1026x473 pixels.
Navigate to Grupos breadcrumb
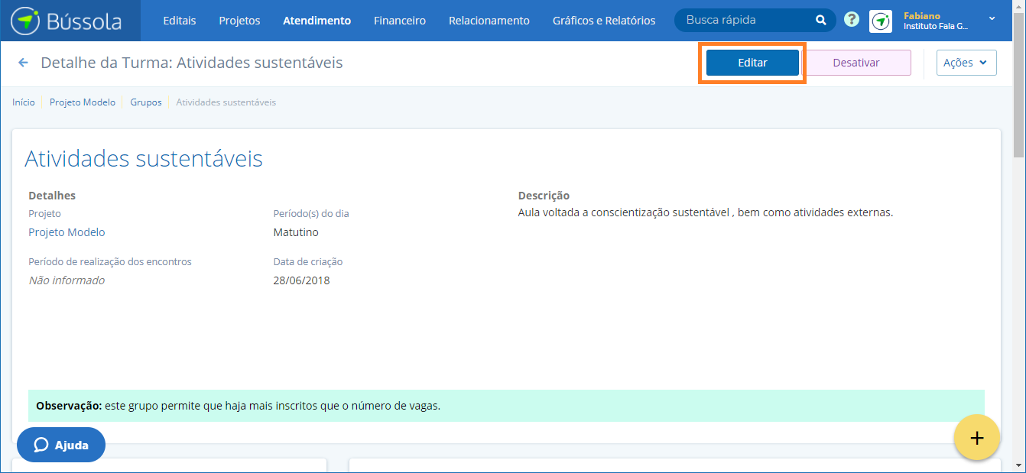tap(145, 102)
